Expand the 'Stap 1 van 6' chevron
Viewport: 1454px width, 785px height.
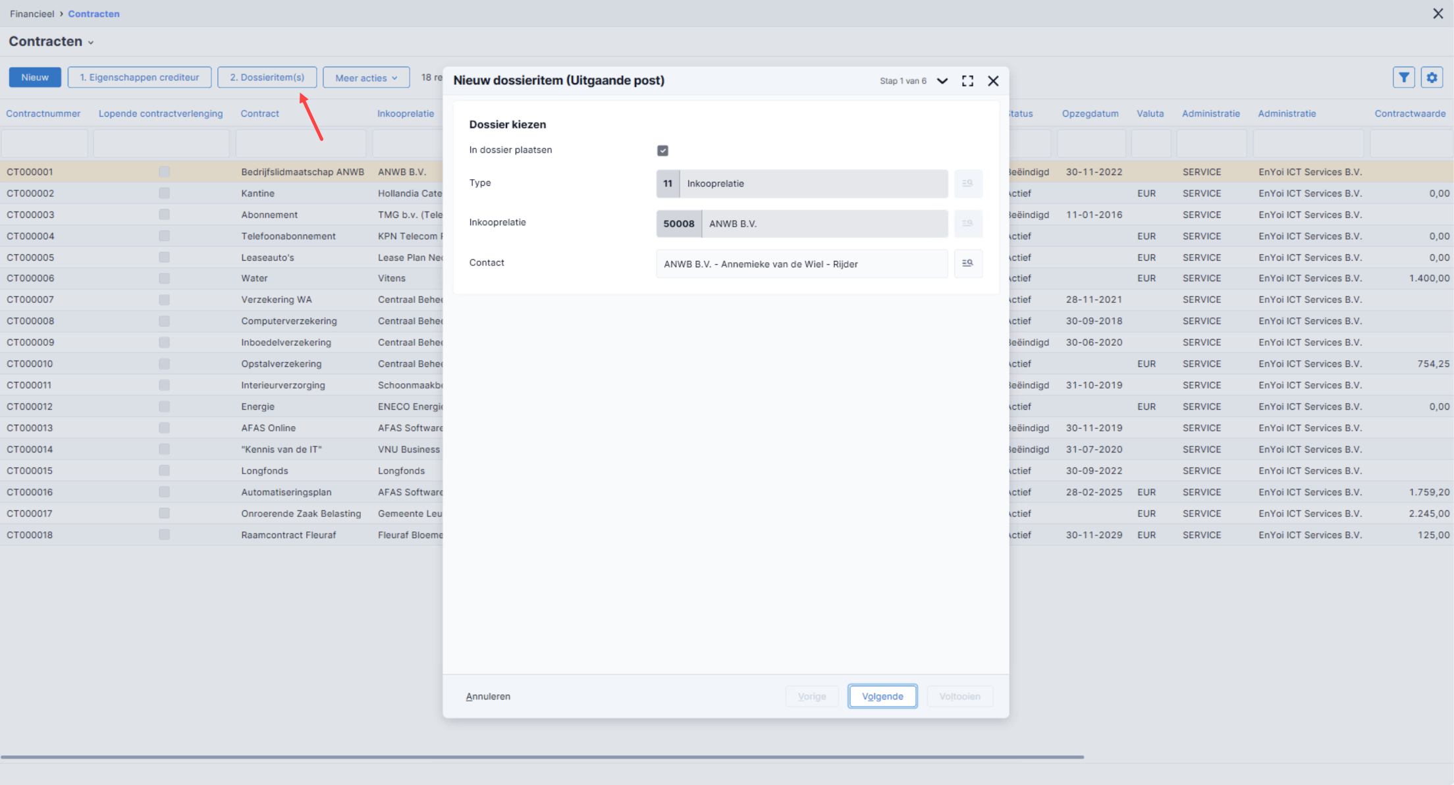tap(942, 81)
